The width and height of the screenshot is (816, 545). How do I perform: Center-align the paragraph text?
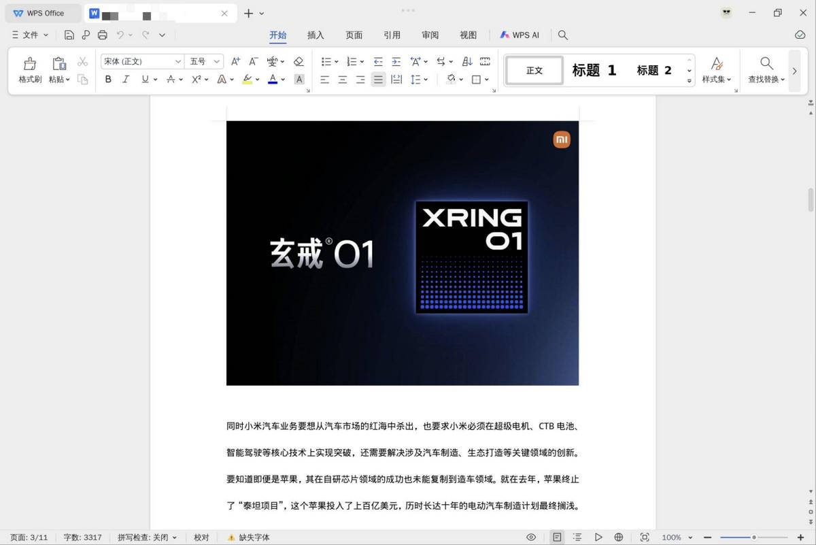(x=342, y=80)
